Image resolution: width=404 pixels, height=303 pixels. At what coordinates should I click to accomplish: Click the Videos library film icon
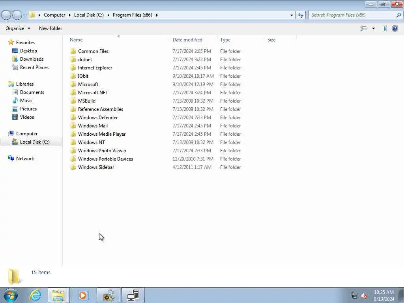(15, 117)
